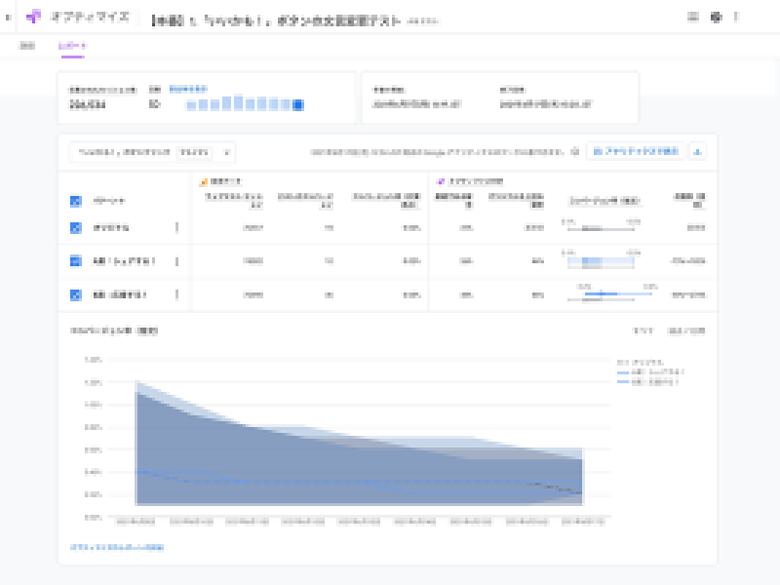This screenshot has height=585, width=780.
Task: Click the purple Optimize logo
Action: pyautogui.click(x=33, y=17)
